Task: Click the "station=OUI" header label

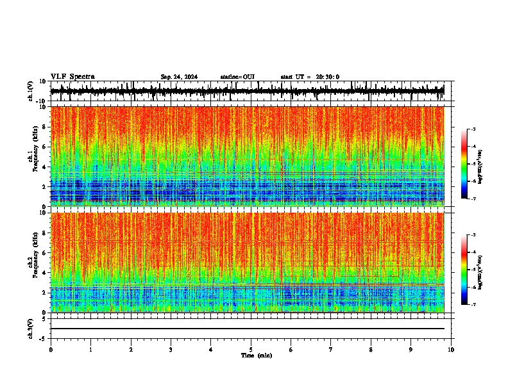Action: click(237, 77)
